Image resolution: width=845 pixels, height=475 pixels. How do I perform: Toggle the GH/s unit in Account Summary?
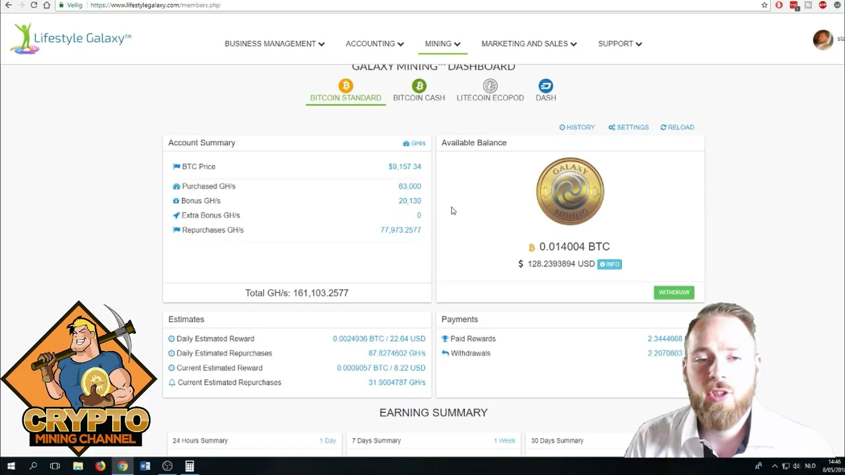(415, 143)
